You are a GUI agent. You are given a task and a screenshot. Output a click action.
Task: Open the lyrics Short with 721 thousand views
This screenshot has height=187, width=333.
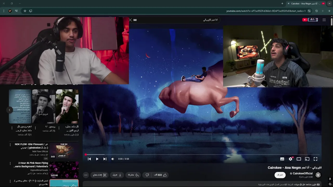20,106
